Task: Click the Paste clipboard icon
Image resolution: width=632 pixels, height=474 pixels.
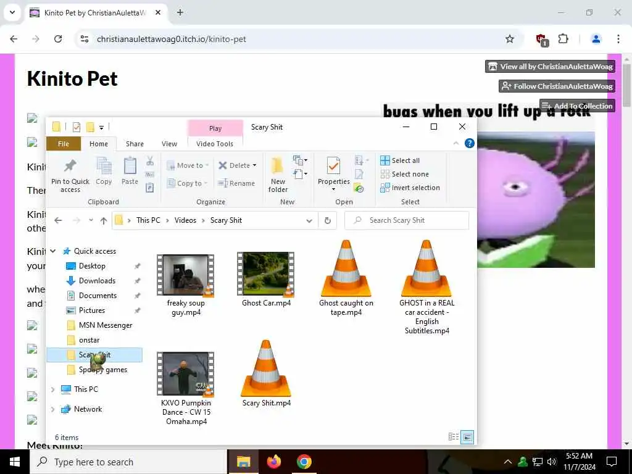Action: (x=130, y=165)
